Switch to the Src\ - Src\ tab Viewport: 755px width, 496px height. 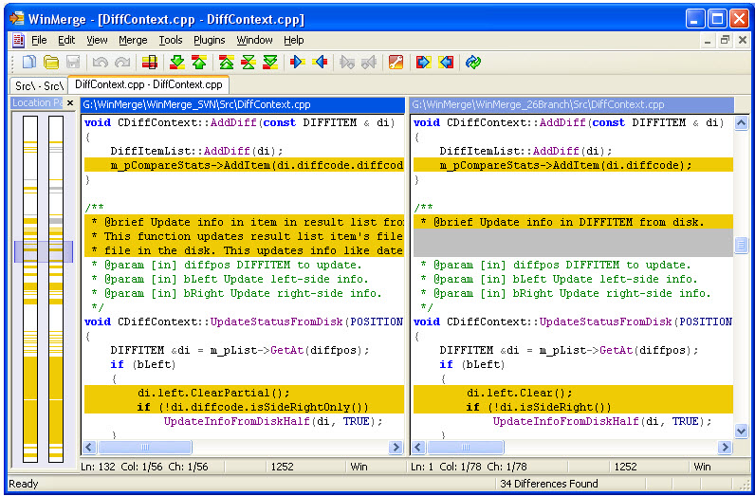coord(39,85)
